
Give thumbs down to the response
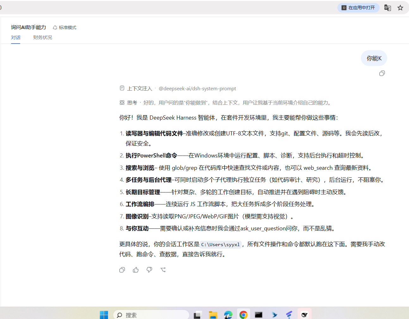click(x=149, y=270)
